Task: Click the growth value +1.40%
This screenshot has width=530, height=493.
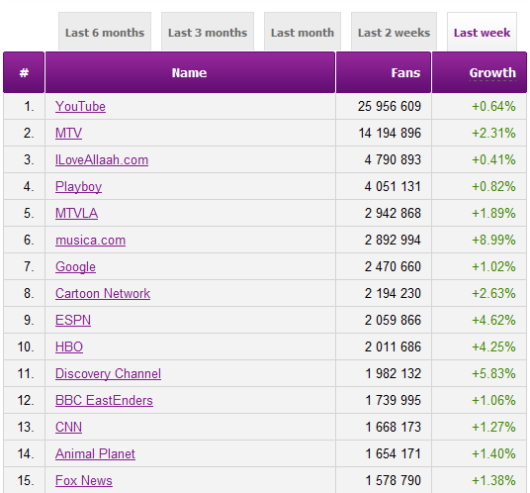Action: click(x=493, y=453)
